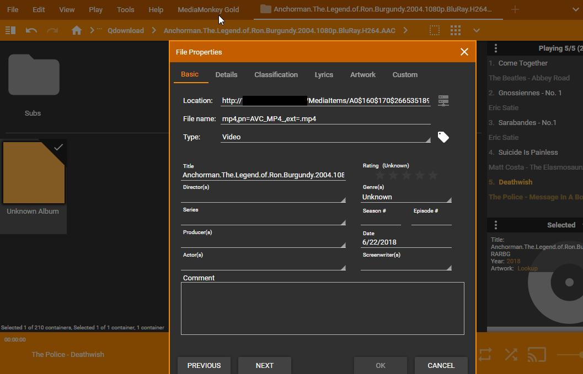The height and width of the screenshot is (374, 583).
Task: Open the Type dropdown showing Video
Action: pyautogui.click(x=325, y=137)
